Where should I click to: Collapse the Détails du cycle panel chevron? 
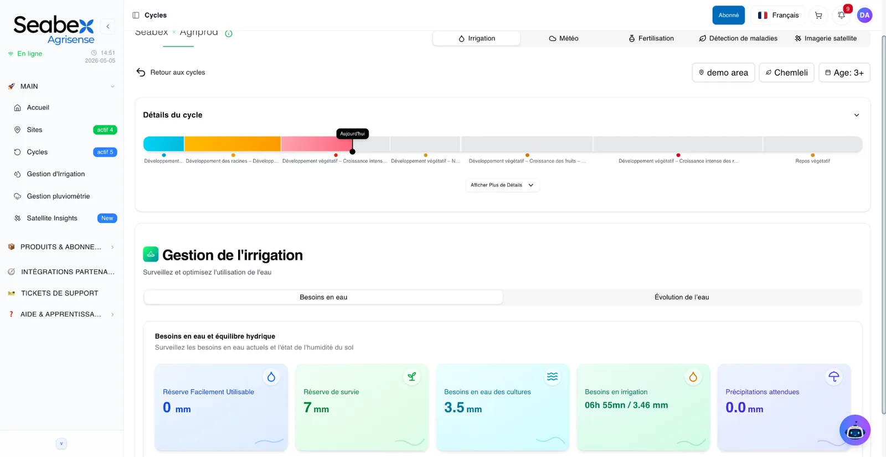click(x=857, y=115)
